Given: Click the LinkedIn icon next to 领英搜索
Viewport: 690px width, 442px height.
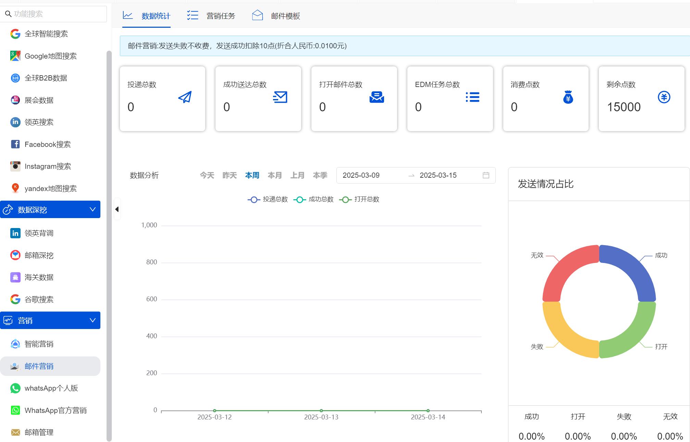Looking at the screenshot, I should [15, 122].
